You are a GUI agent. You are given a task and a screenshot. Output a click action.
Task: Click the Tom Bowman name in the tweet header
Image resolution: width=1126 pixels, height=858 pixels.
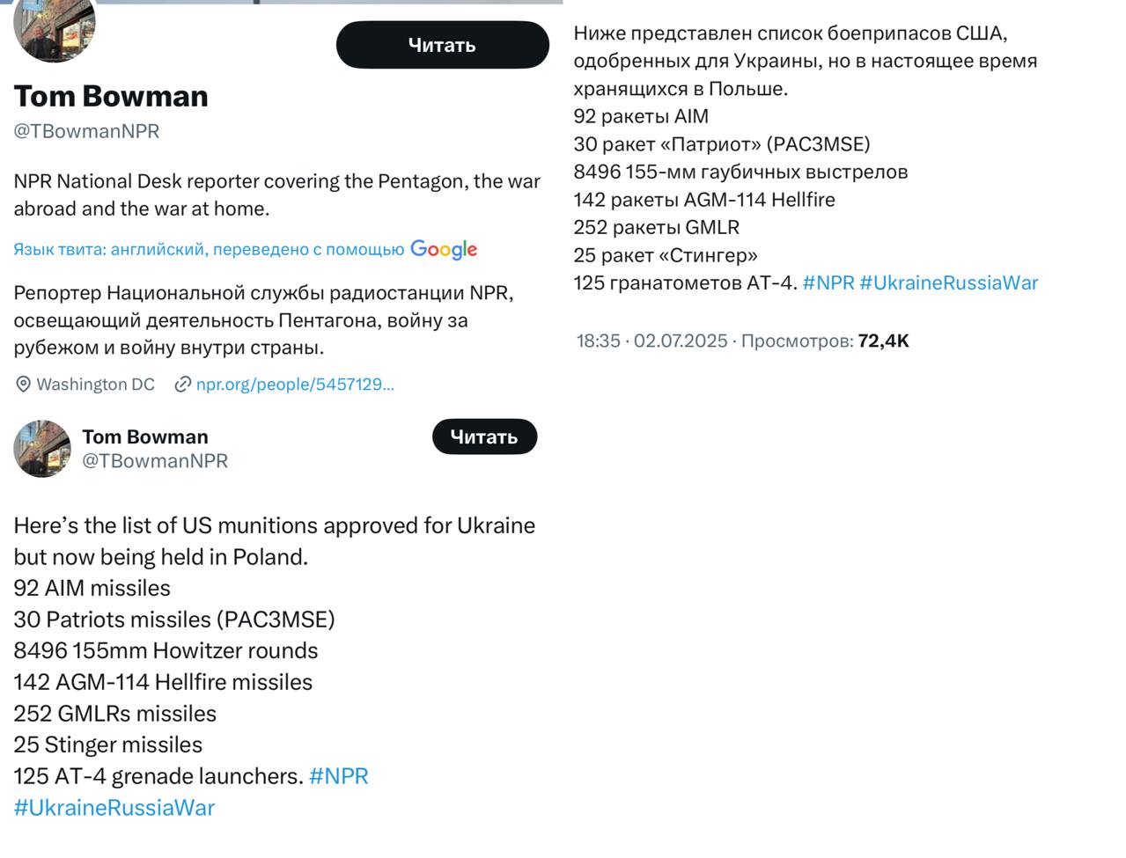tap(145, 436)
